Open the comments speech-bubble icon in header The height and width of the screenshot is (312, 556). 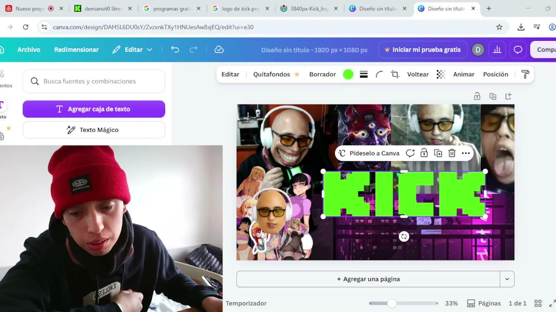[x=518, y=50]
